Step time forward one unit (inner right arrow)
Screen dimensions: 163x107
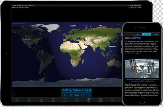(x=83, y=95)
